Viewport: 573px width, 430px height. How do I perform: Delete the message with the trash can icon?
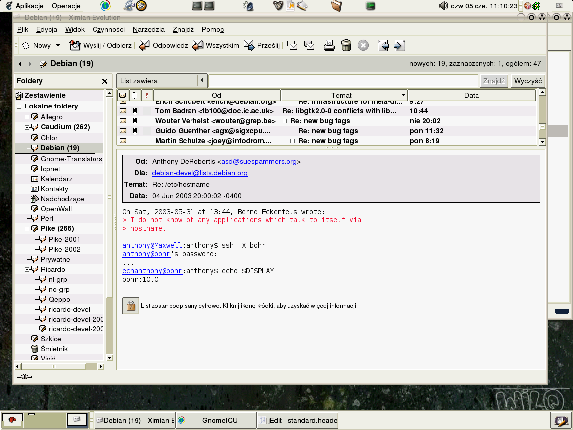click(x=346, y=46)
